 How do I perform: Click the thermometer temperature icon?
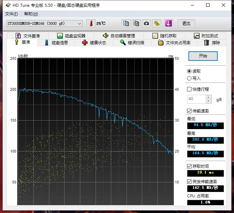(91, 23)
